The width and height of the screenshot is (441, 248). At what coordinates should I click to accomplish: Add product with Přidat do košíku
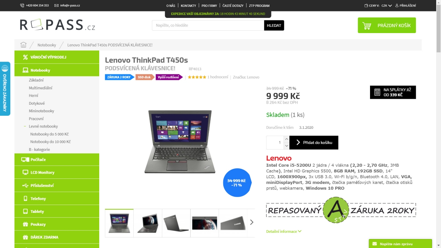[x=314, y=143]
